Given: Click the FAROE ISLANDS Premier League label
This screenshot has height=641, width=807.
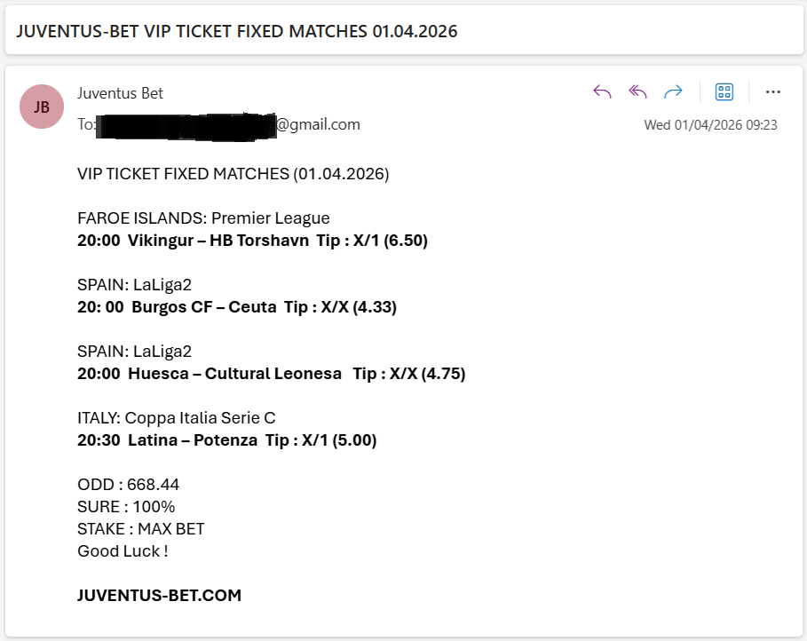Looking at the screenshot, I should click(x=202, y=218).
